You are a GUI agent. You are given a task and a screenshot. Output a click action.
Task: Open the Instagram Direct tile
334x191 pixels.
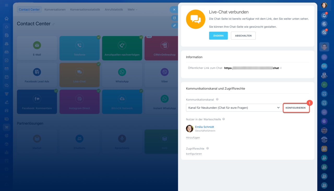(x=79, y=102)
